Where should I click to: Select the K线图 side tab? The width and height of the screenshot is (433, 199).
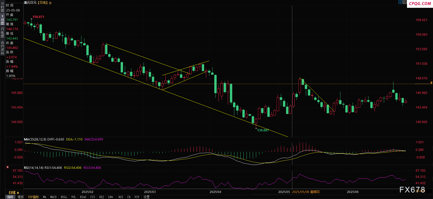(x=2, y=20)
